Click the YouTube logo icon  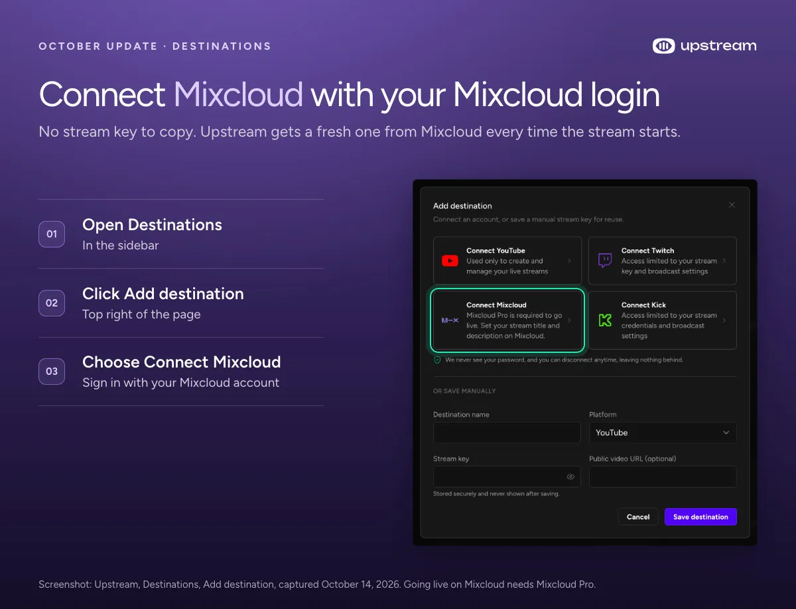coord(450,261)
